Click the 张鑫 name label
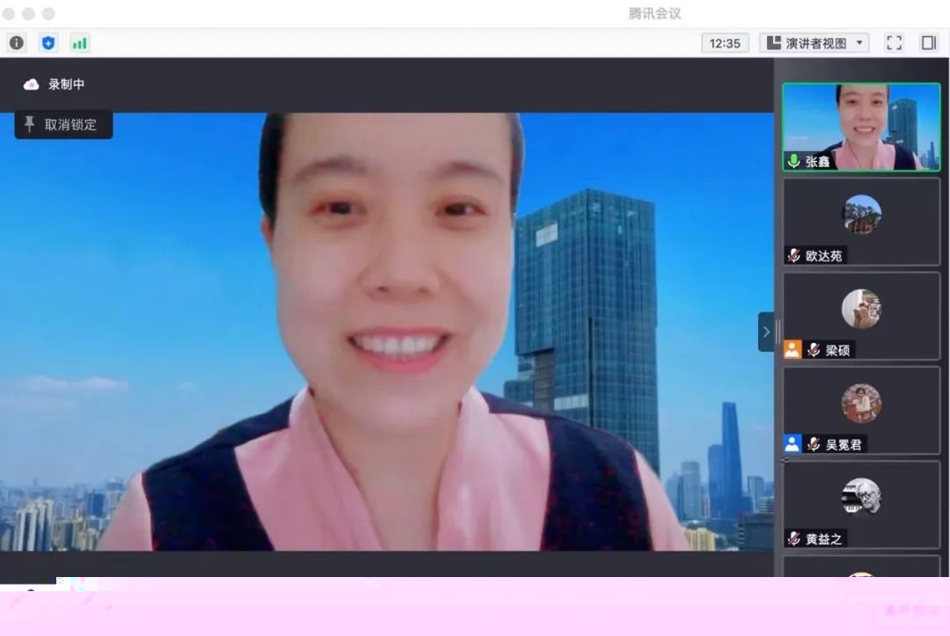Image resolution: width=950 pixels, height=636 pixels. click(x=818, y=162)
